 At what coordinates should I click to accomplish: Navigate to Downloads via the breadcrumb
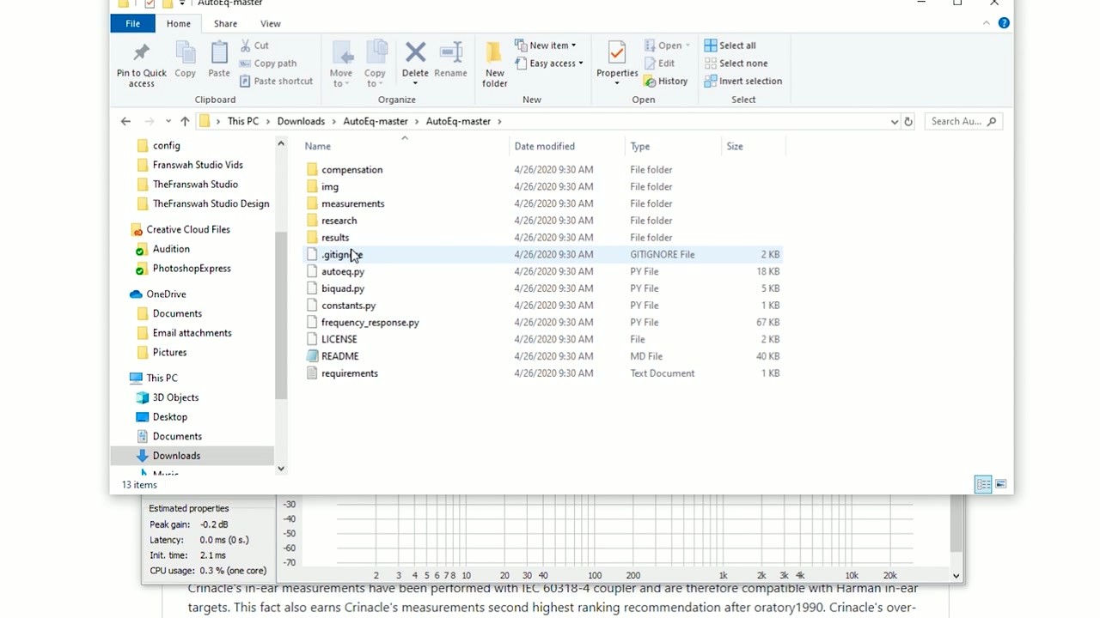pos(301,121)
